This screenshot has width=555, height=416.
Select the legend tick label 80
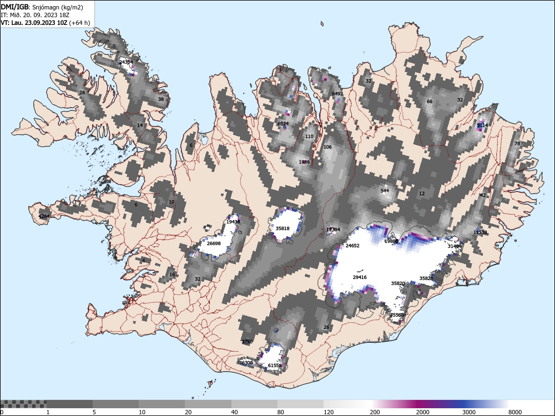point(281,412)
